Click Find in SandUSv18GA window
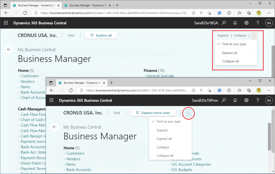The width and height of the screenshot is (275, 174). 71,35
